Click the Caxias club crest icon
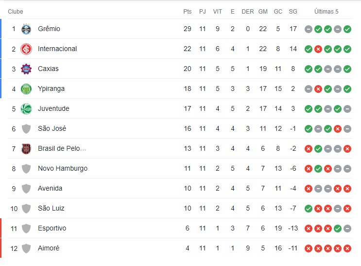Viewport: 361px width, 266px height. tap(26, 69)
